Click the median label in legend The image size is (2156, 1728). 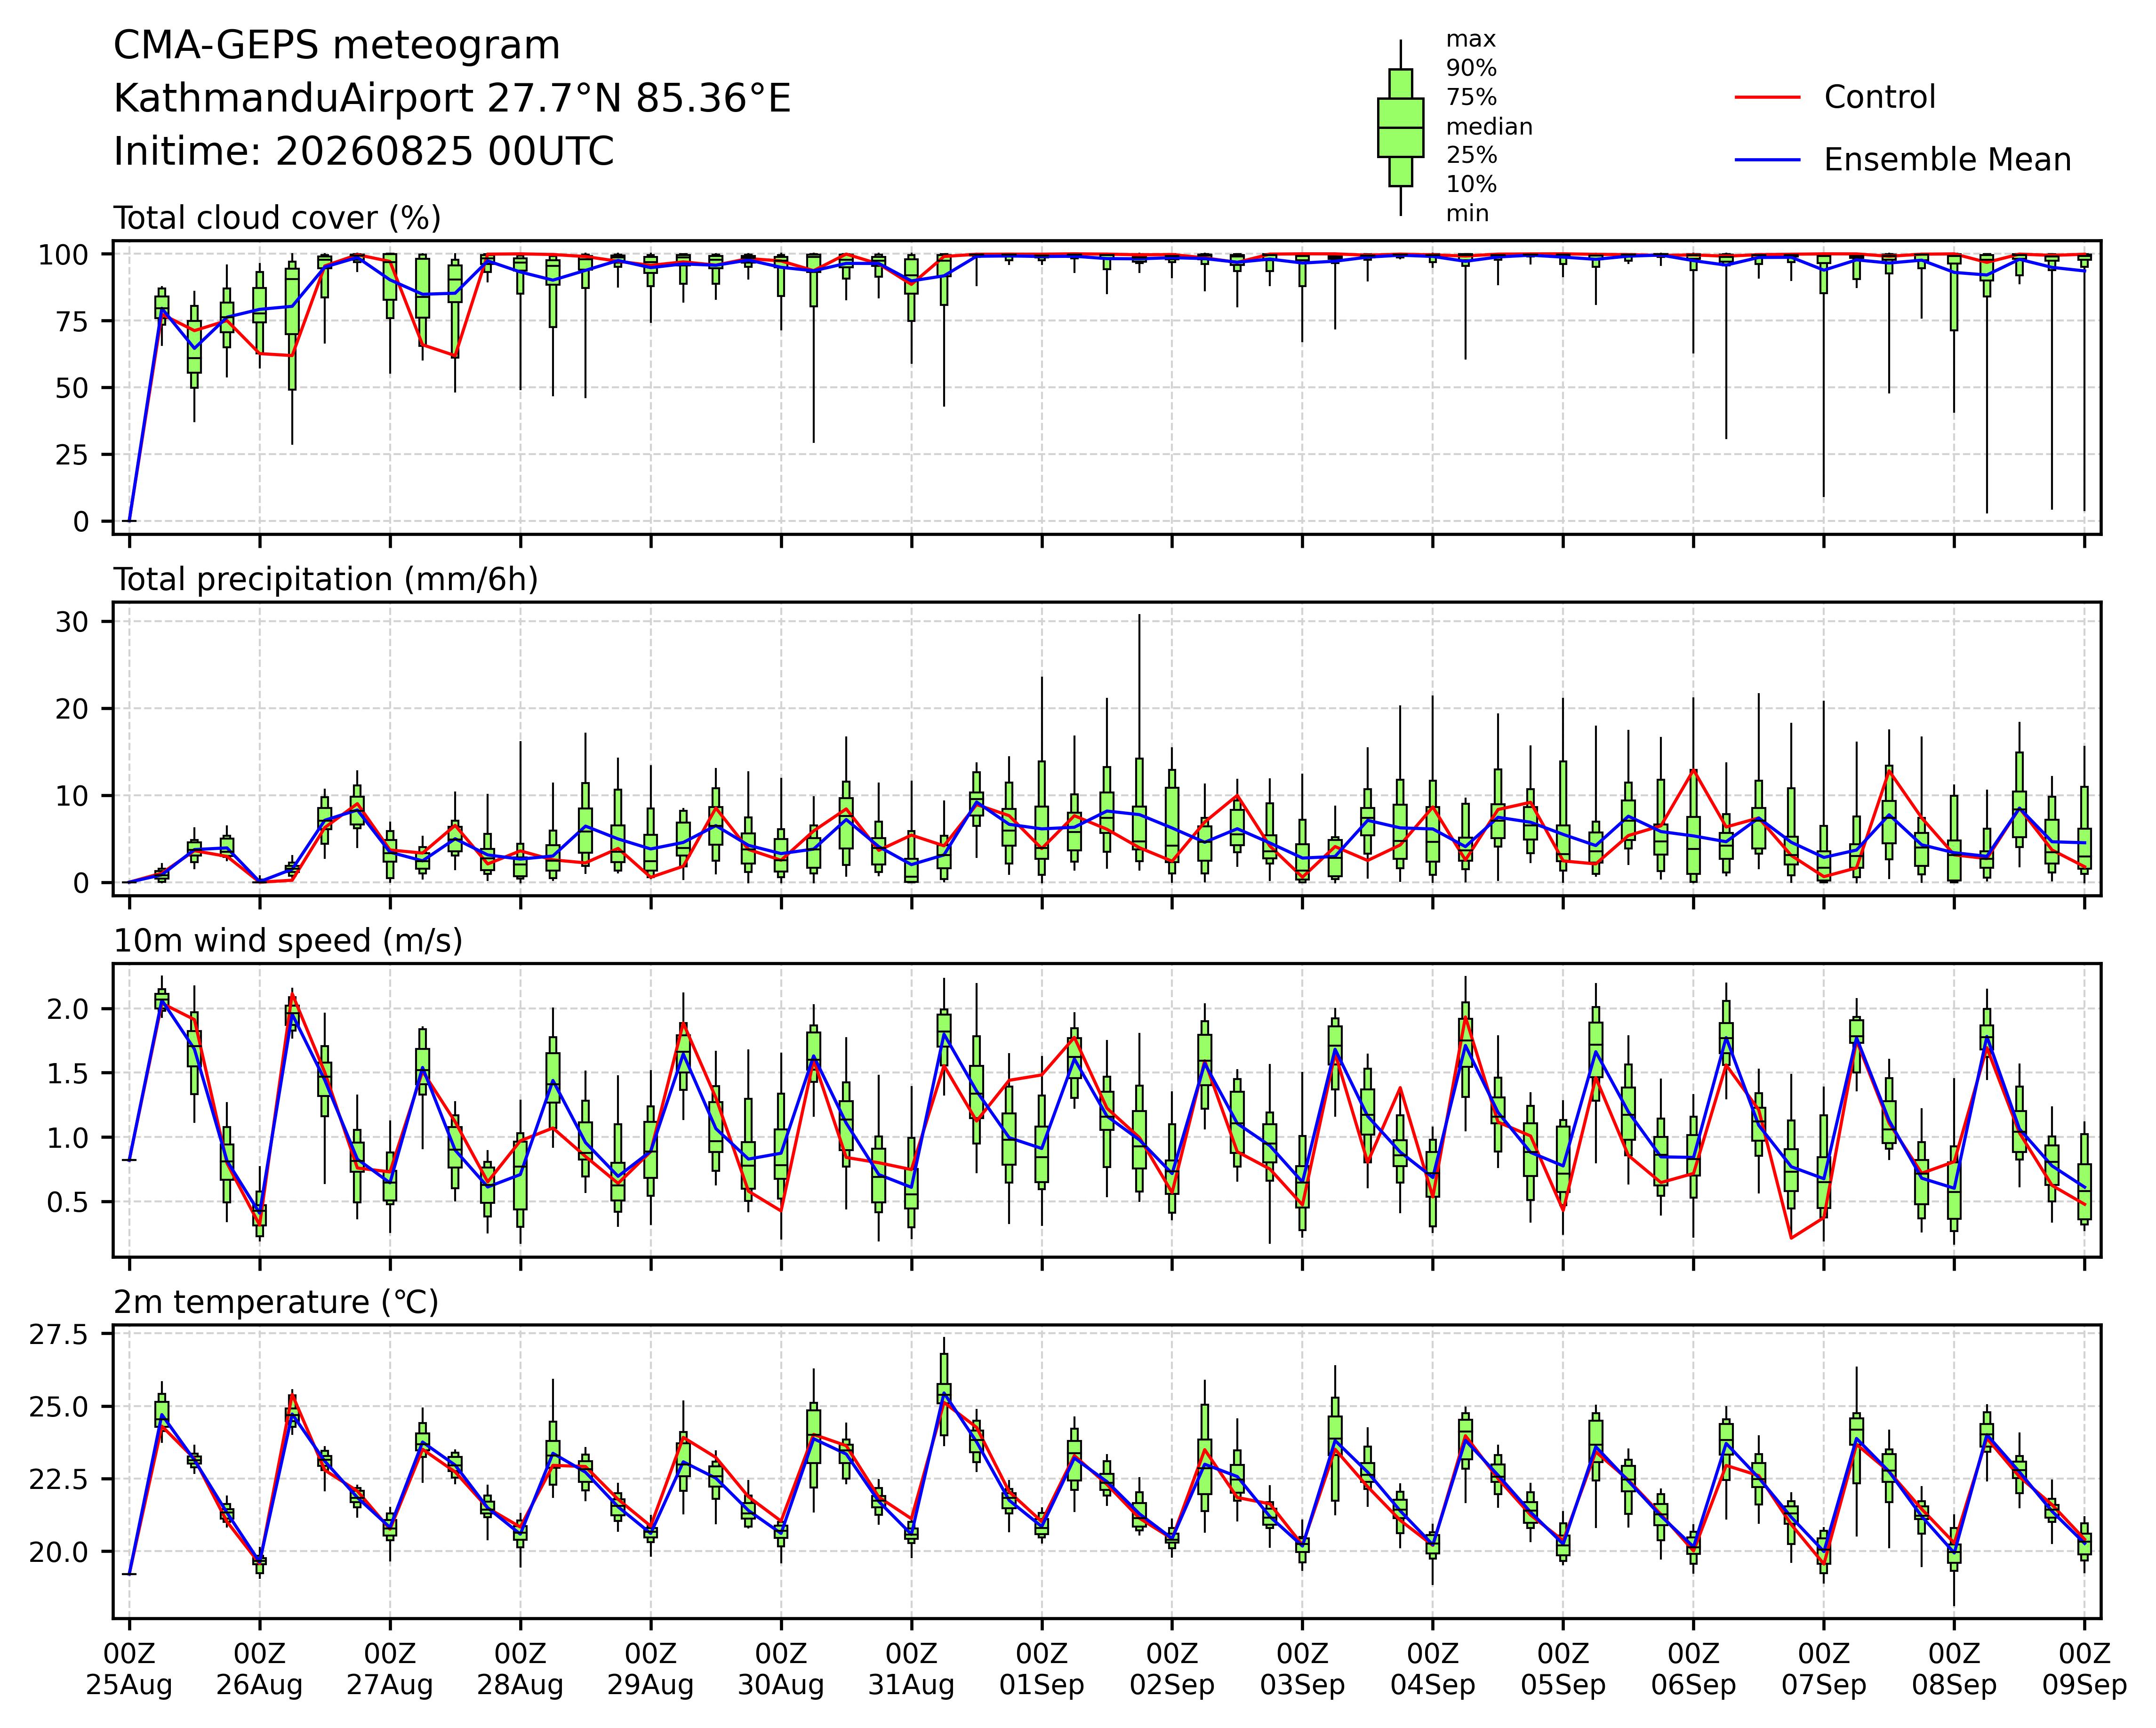(1489, 127)
